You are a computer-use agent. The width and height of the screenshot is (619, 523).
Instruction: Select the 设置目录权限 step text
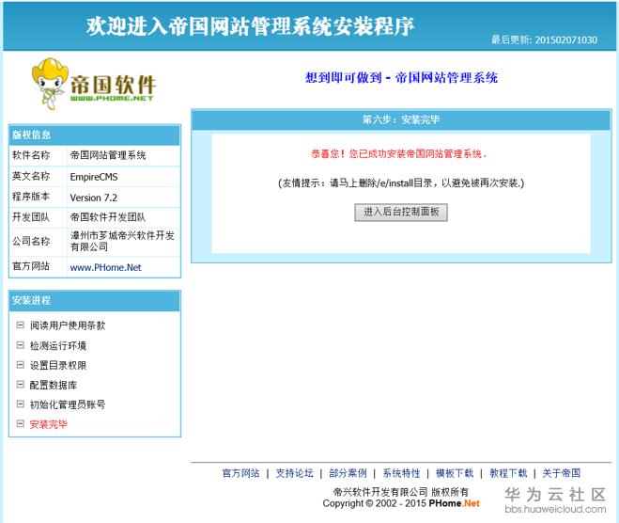[x=58, y=365]
